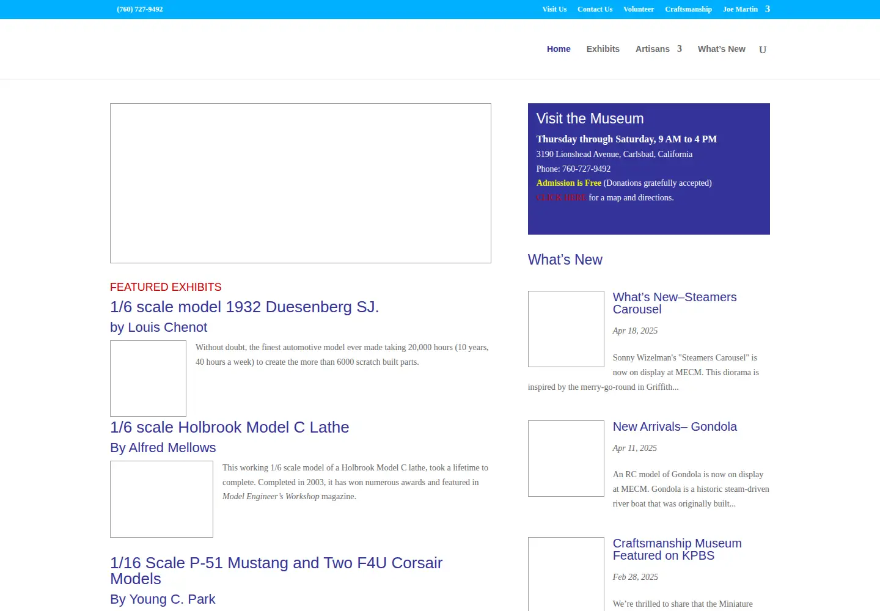The height and width of the screenshot is (611, 880).
Task: Click the "3190 Lionshead Avenue" address line
Action: click(614, 154)
